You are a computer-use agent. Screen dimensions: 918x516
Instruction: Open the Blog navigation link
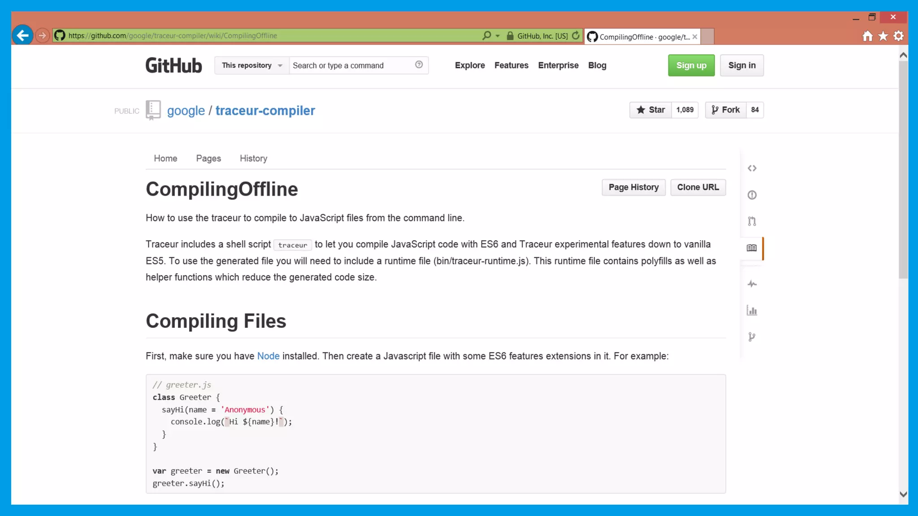(597, 65)
